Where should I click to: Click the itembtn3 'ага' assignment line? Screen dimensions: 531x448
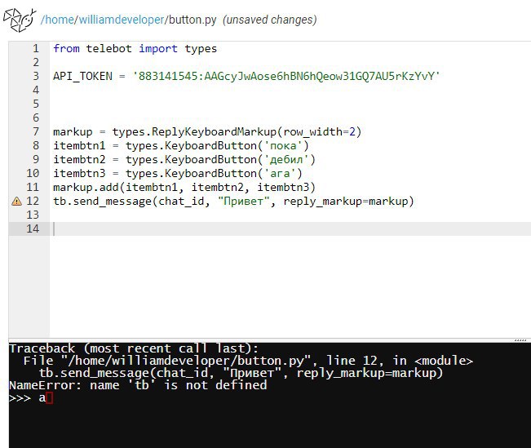point(178,174)
